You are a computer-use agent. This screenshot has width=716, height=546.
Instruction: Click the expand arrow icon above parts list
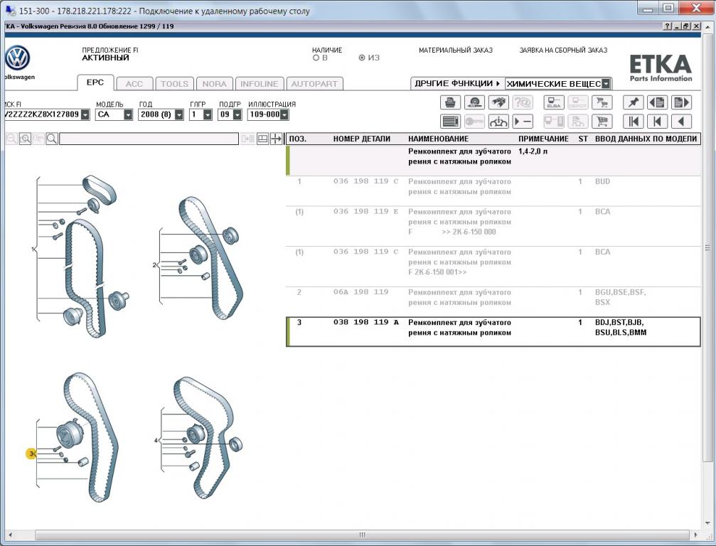(277, 139)
